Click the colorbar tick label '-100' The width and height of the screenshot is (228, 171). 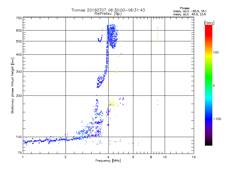217,119
